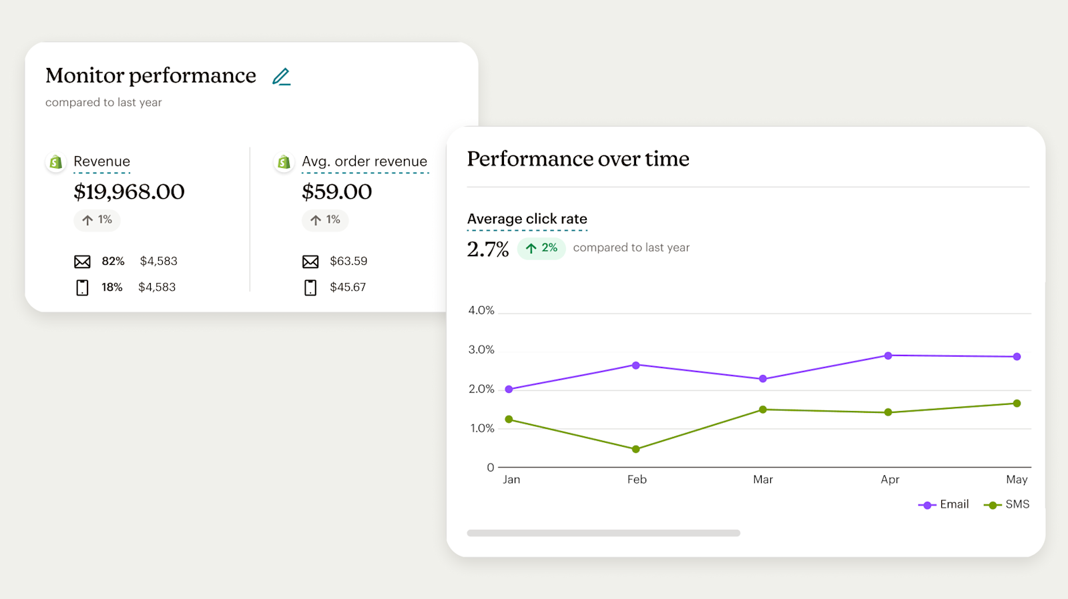Open the Average click rate metric label

pos(527,219)
